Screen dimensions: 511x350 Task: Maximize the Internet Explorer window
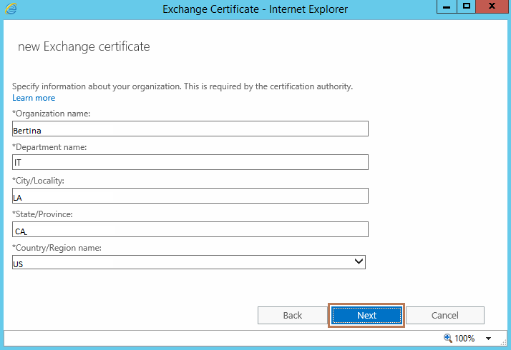click(467, 7)
